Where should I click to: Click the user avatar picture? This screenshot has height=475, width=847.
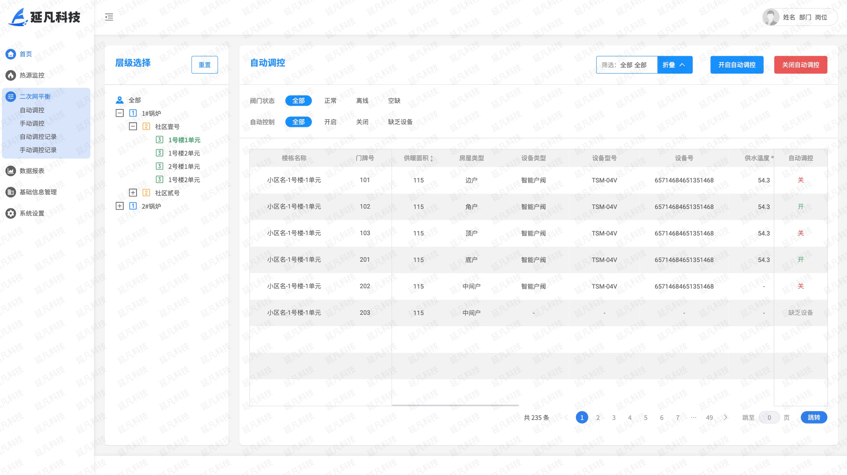click(770, 17)
